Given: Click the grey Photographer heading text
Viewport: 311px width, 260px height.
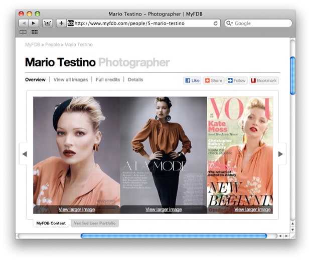Looking at the screenshot, I should click(x=134, y=62).
